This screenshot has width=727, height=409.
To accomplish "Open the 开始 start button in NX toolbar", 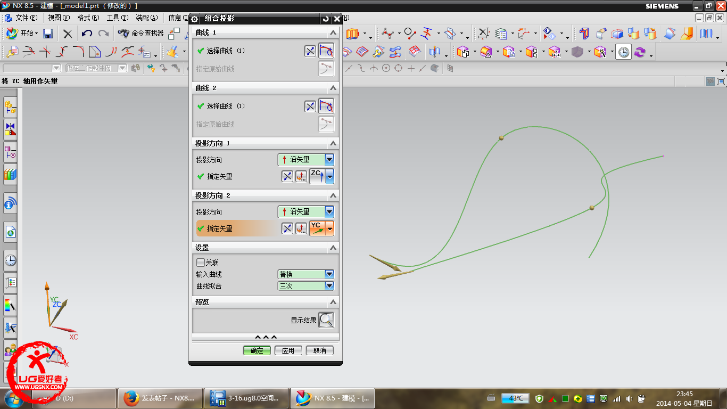I will click(22, 33).
